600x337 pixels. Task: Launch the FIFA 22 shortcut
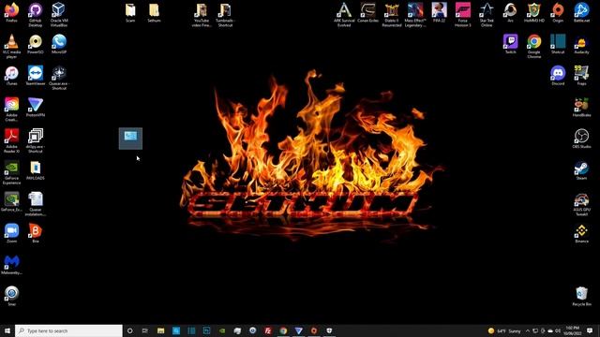439,12
